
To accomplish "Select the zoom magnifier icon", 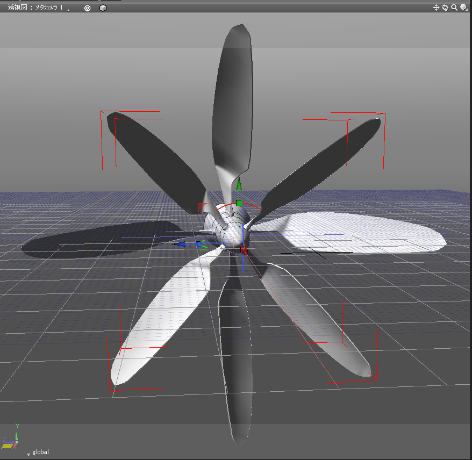I will 454,8.
